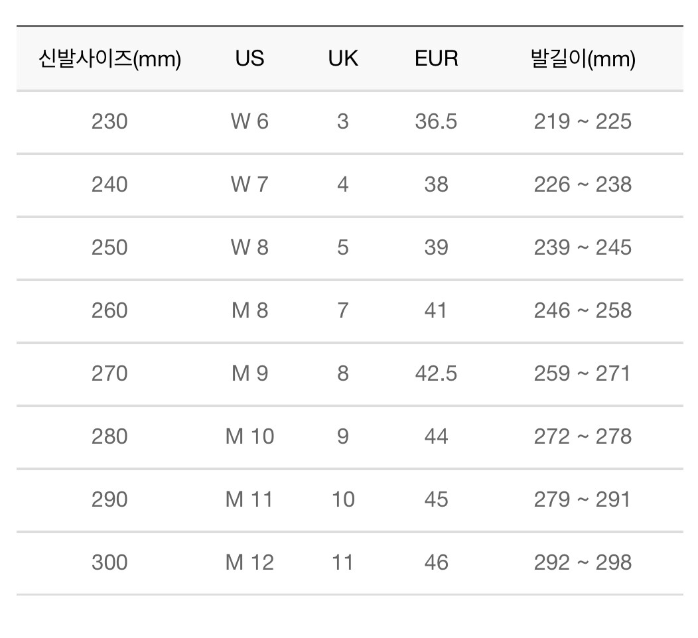The image size is (698, 638).
Task: Select the 230 shoe size cell
Action: pyautogui.click(x=109, y=122)
